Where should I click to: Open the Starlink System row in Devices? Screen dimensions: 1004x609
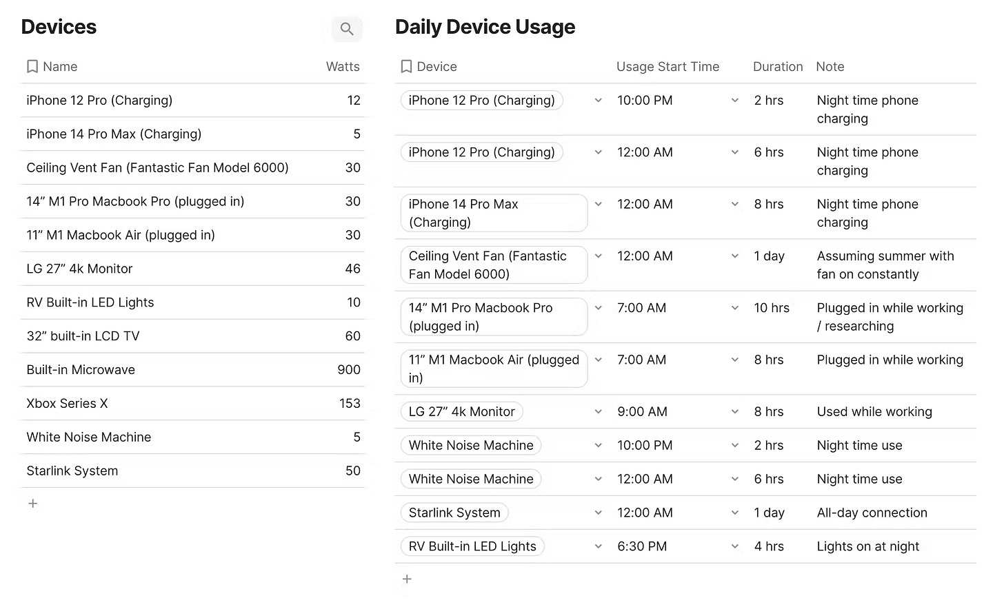pos(192,471)
